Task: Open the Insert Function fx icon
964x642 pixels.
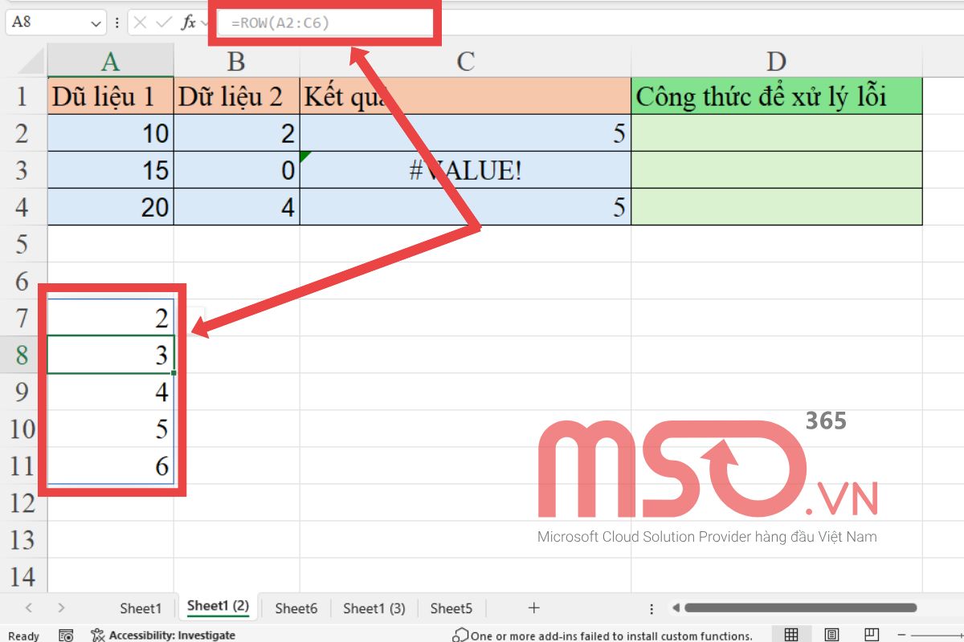Action: point(189,22)
